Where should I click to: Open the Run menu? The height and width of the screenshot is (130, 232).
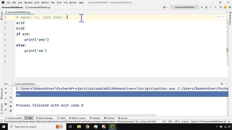tap(53, 3)
